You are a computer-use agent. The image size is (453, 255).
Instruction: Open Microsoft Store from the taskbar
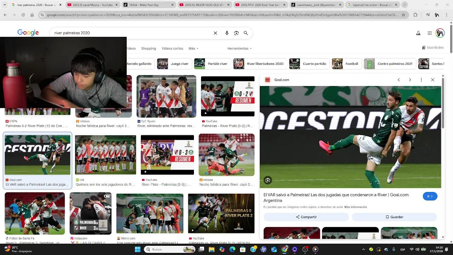click(243, 249)
